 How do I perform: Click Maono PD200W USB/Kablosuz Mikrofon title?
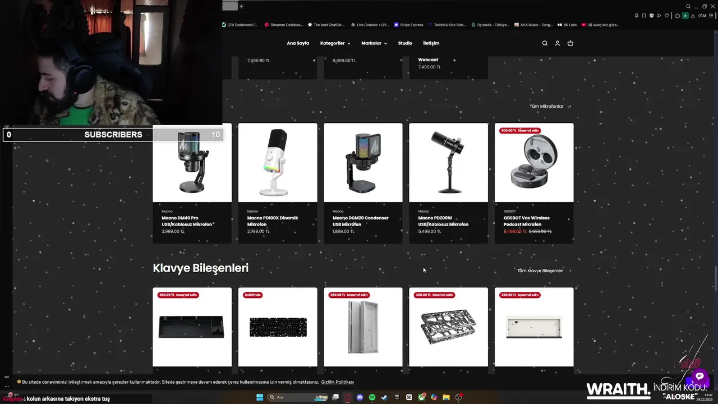443,221
